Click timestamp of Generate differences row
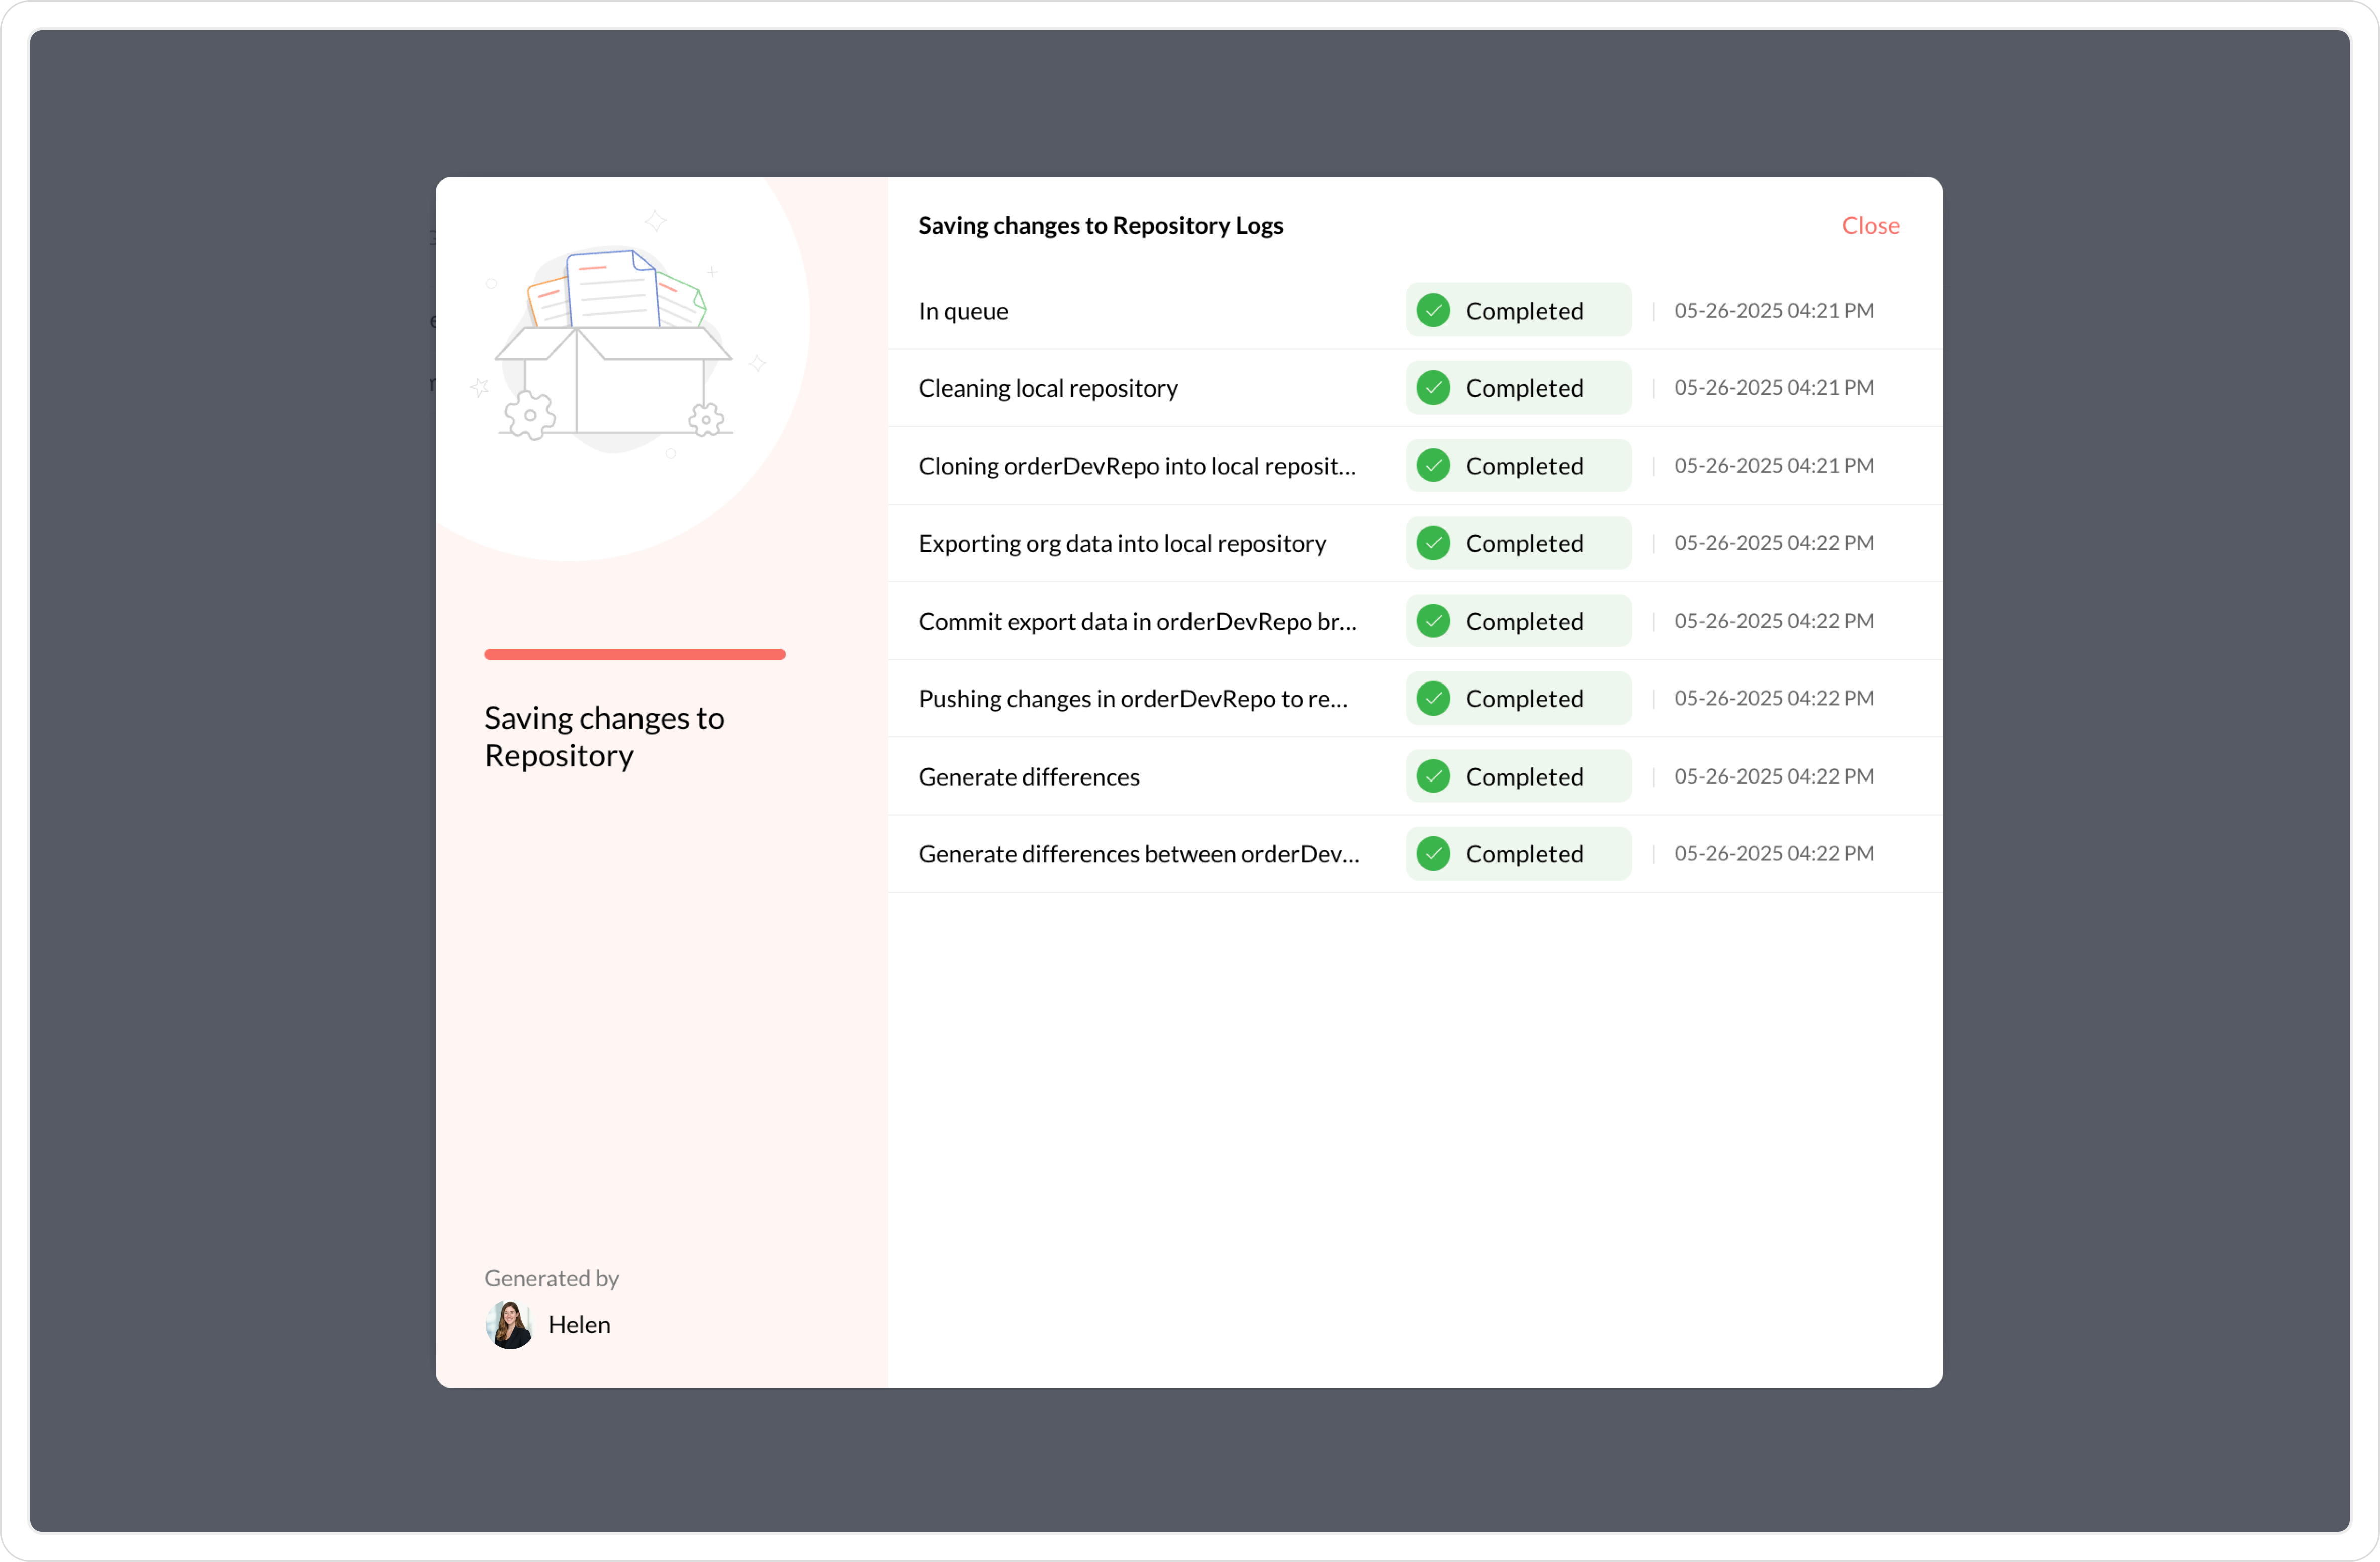This screenshot has width=2380, height=1562. (x=1773, y=776)
